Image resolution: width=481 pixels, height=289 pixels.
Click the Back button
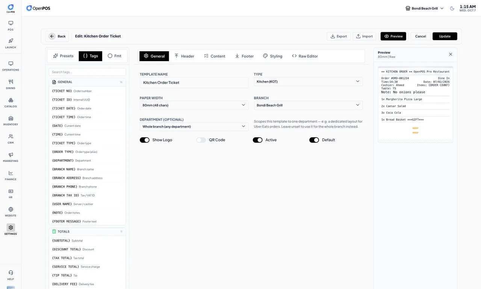pos(57,36)
